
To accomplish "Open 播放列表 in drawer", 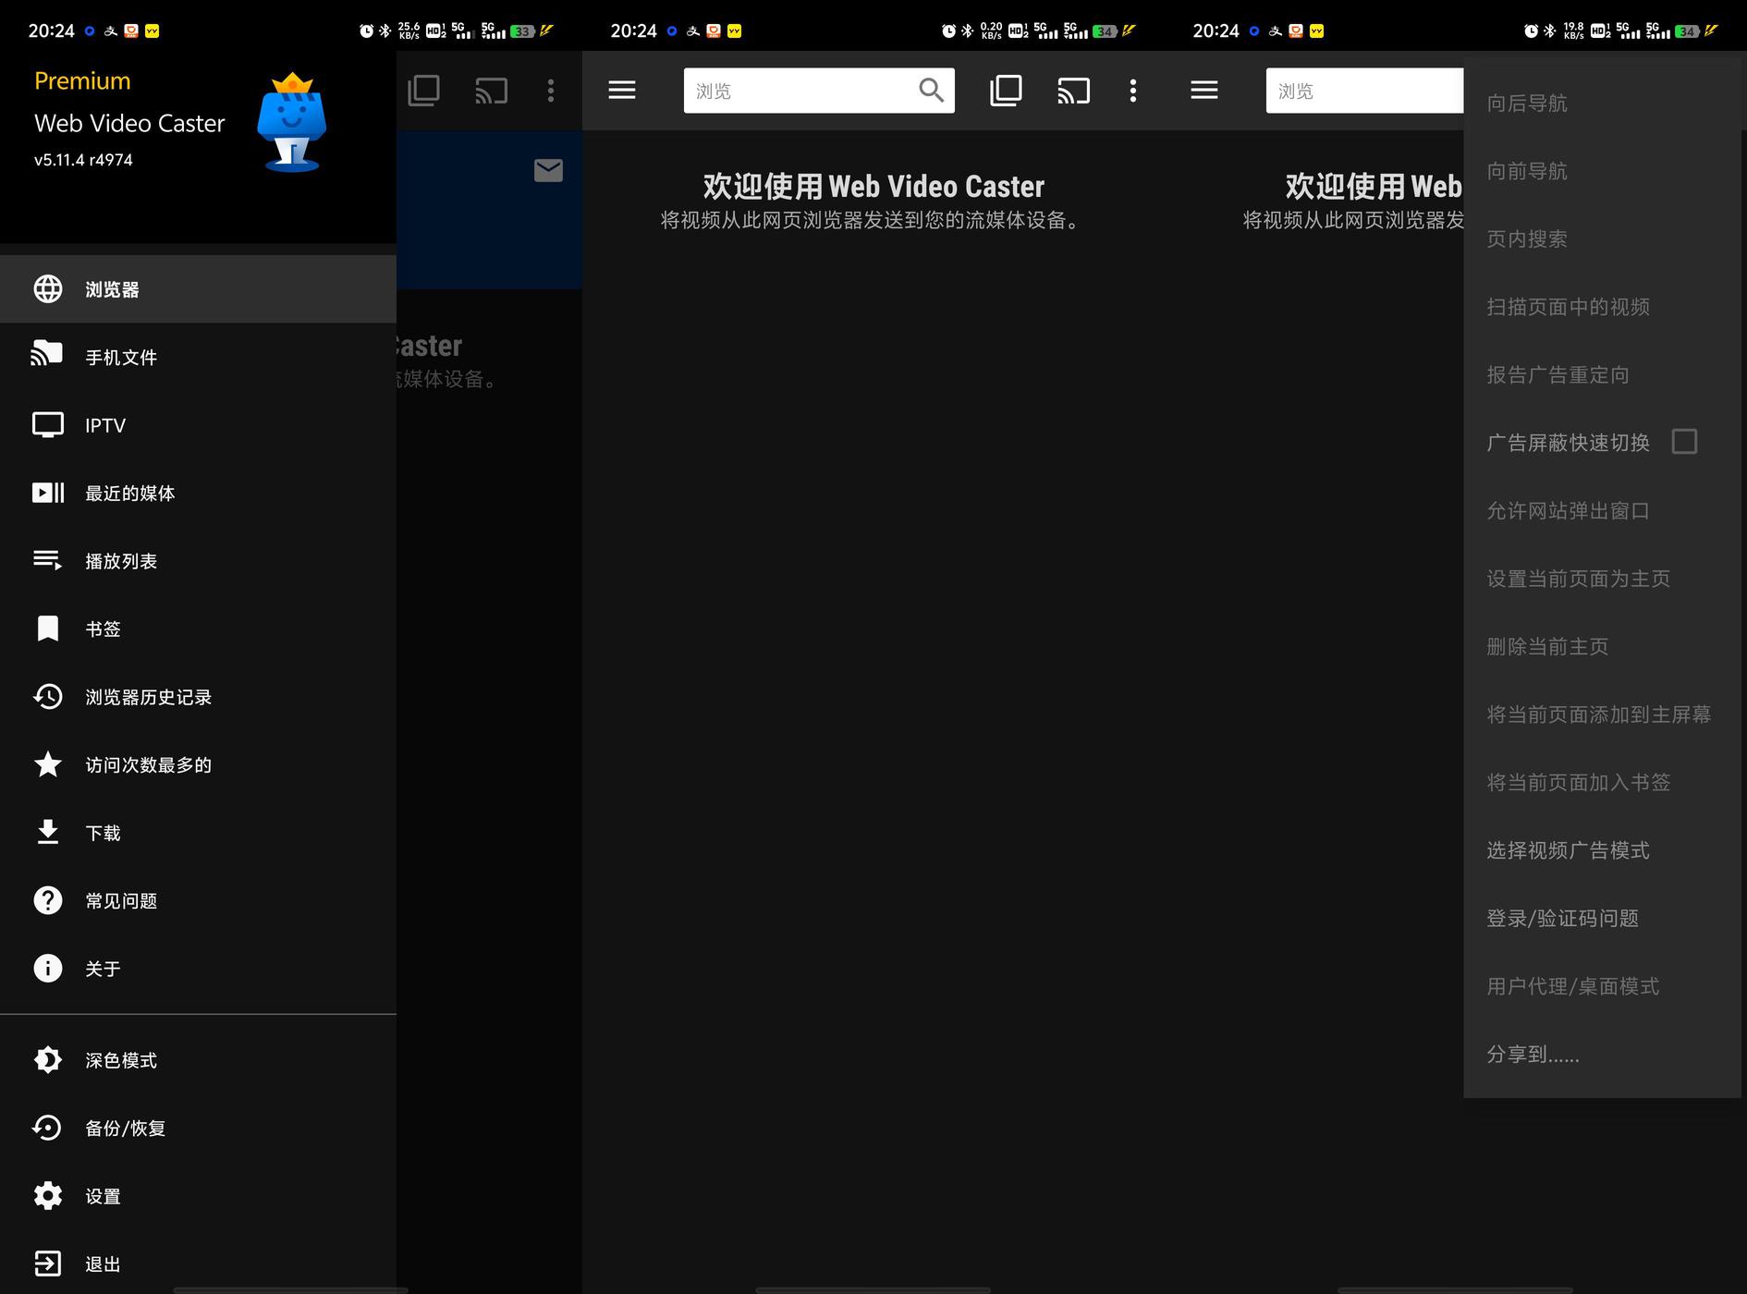I will (198, 561).
